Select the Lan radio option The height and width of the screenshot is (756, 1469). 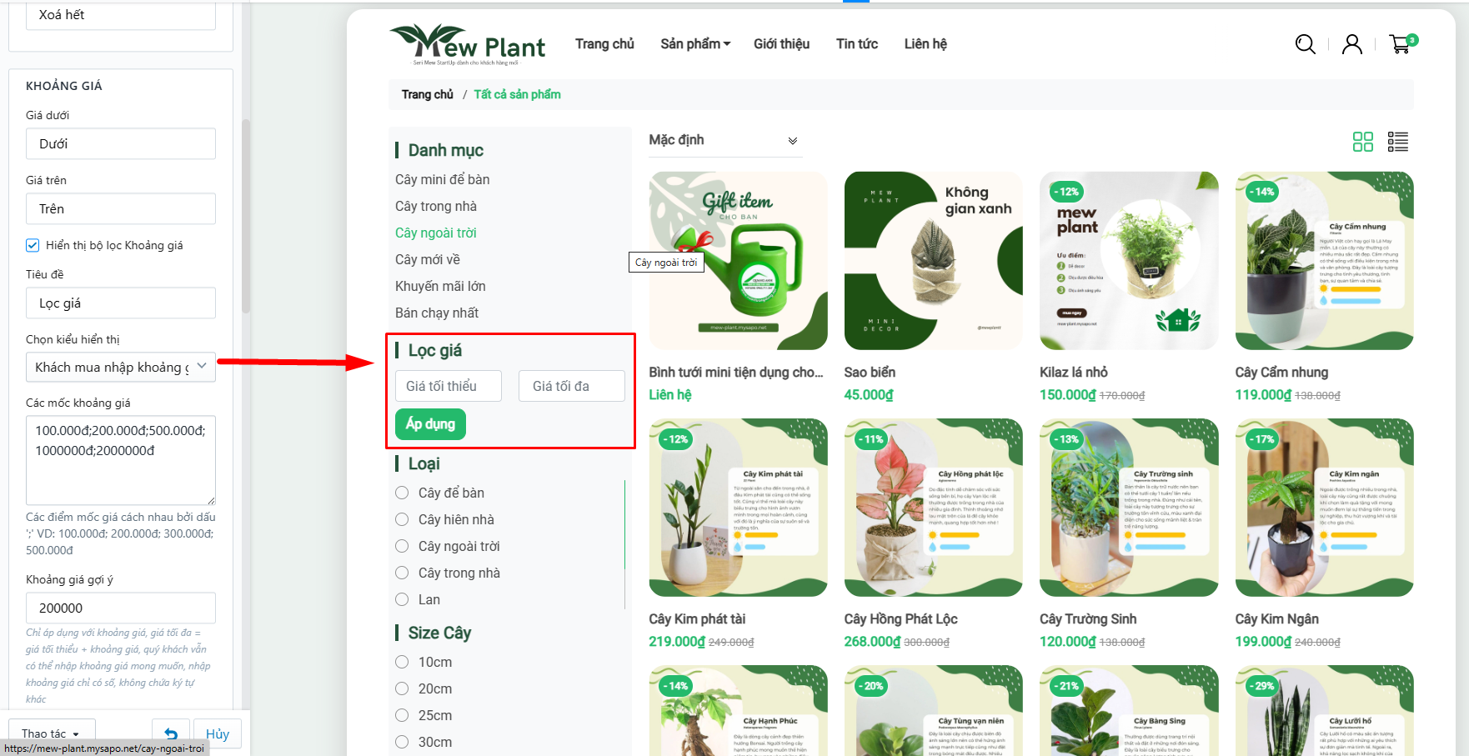pyautogui.click(x=402, y=599)
